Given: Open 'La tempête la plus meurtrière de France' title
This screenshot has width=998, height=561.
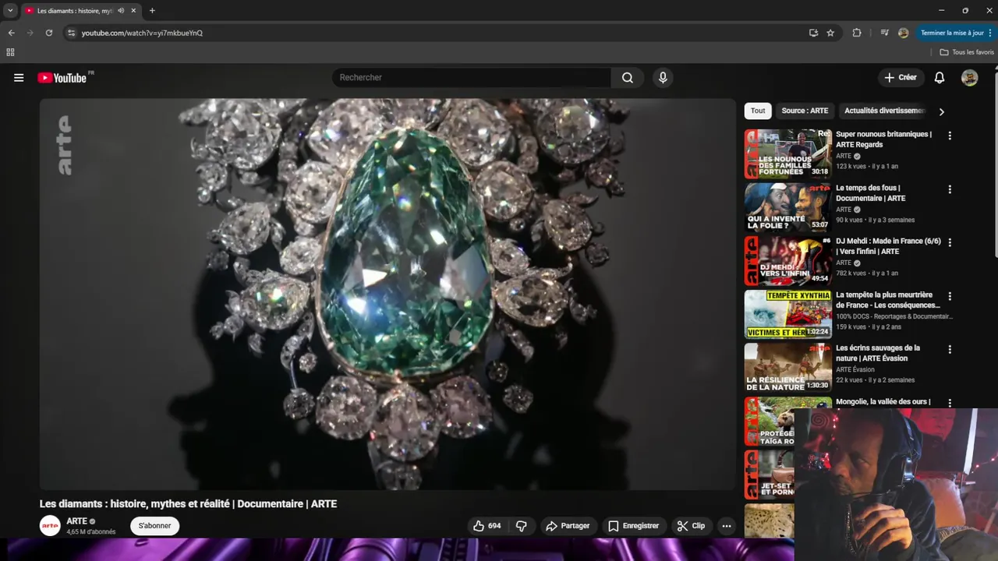Looking at the screenshot, I should (x=887, y=300).
